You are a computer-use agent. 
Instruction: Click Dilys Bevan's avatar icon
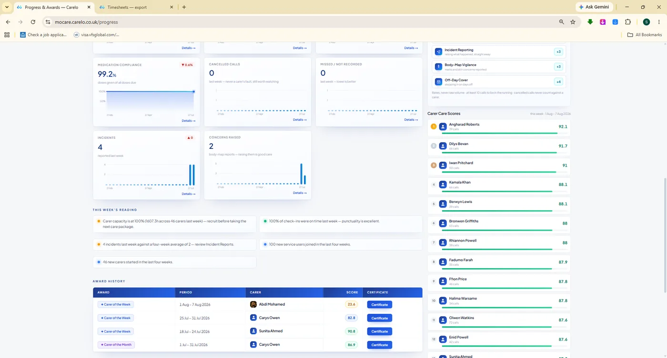click(x=443, y=146)
